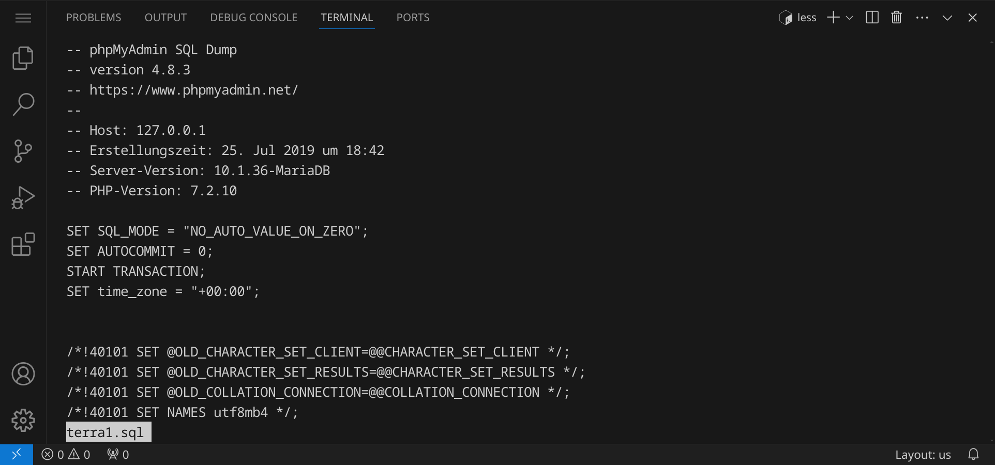The width and height of the screenshot is (995, 465).
Task: Switch to the PROBLEMS tab
Action: pyautogui.click(x=94, y=18)
